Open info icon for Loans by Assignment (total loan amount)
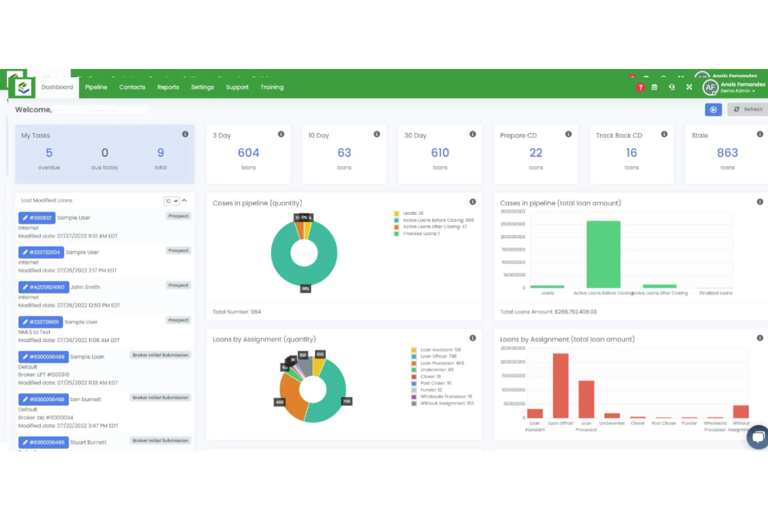Viewport: 768px width, 512px height. pos(760,338)
